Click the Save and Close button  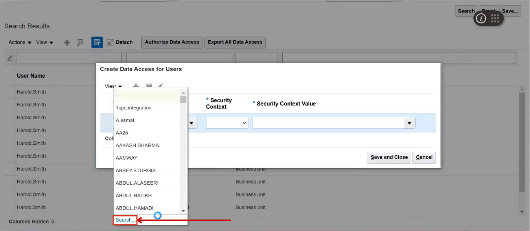(x=388, y=157)
